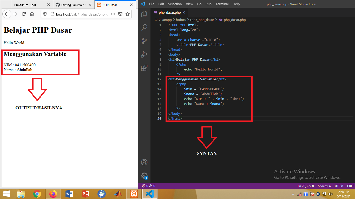The height and width of the screenshot is (199, 355).
Task: Open Microsoft Word from the taskbar
Action: [69, 194]
